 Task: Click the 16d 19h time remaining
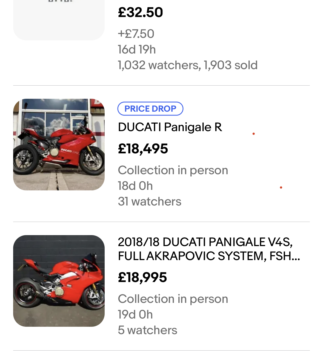click(x=137, y=50)
